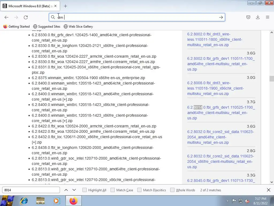Open the Save to Pocket icon
Image resolution: width=274 pixels, height=206 pixels.
[248, 17]
